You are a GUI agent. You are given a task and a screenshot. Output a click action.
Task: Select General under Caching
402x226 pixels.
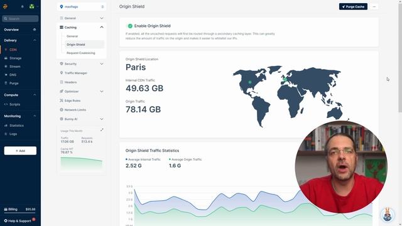(72, 36)
